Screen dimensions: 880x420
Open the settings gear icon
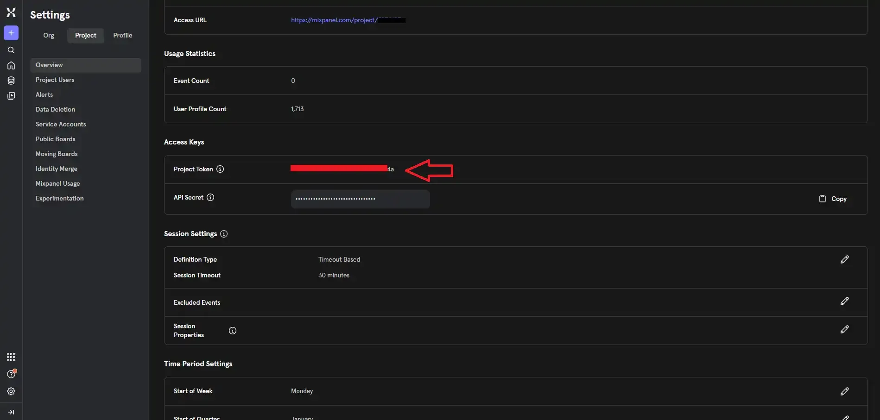11,391
